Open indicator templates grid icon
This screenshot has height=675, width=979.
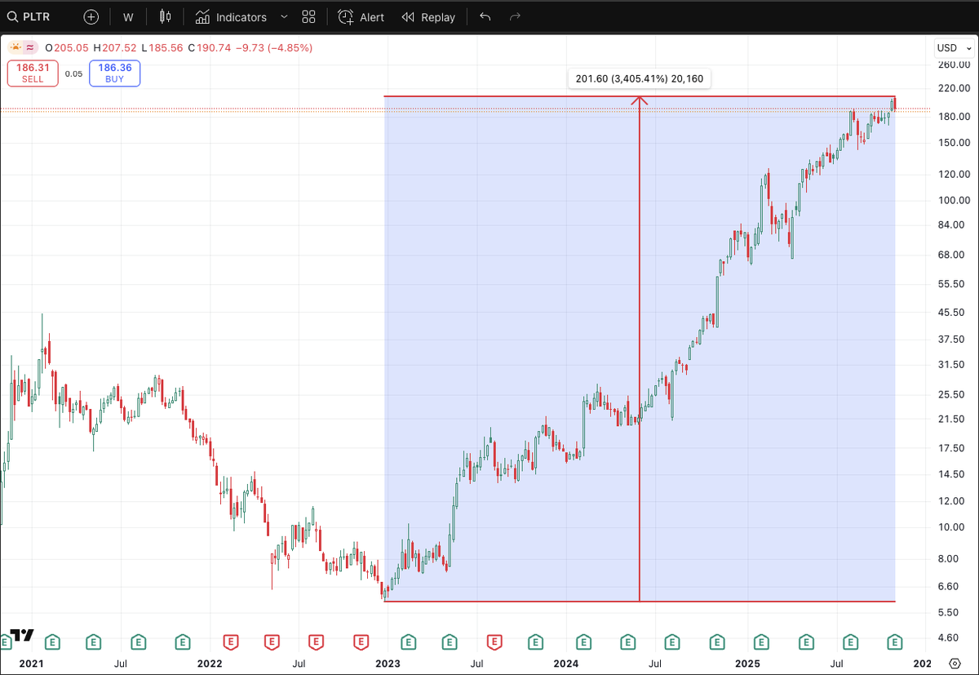pyautogui.click(x=308, y=17)
